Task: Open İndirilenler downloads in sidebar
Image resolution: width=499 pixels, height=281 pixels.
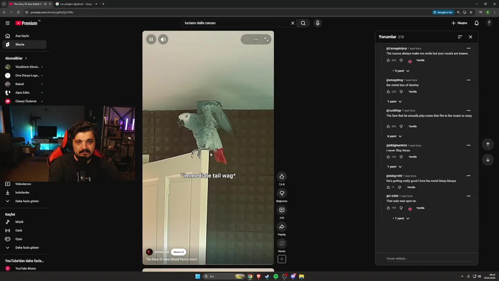Action: click(24, 192)
